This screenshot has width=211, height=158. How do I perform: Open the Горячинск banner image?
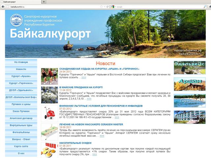point(190,101)
